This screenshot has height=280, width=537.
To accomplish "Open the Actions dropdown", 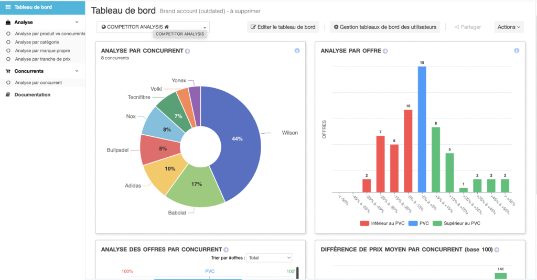I will click(509, 27).
